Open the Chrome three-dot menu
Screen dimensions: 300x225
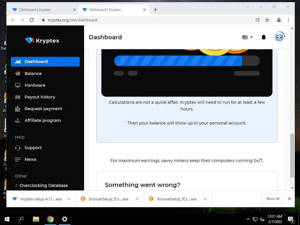click(288, 20)
